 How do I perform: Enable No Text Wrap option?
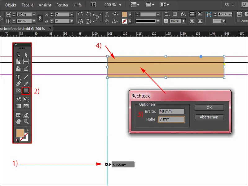[x=192, y=14]
